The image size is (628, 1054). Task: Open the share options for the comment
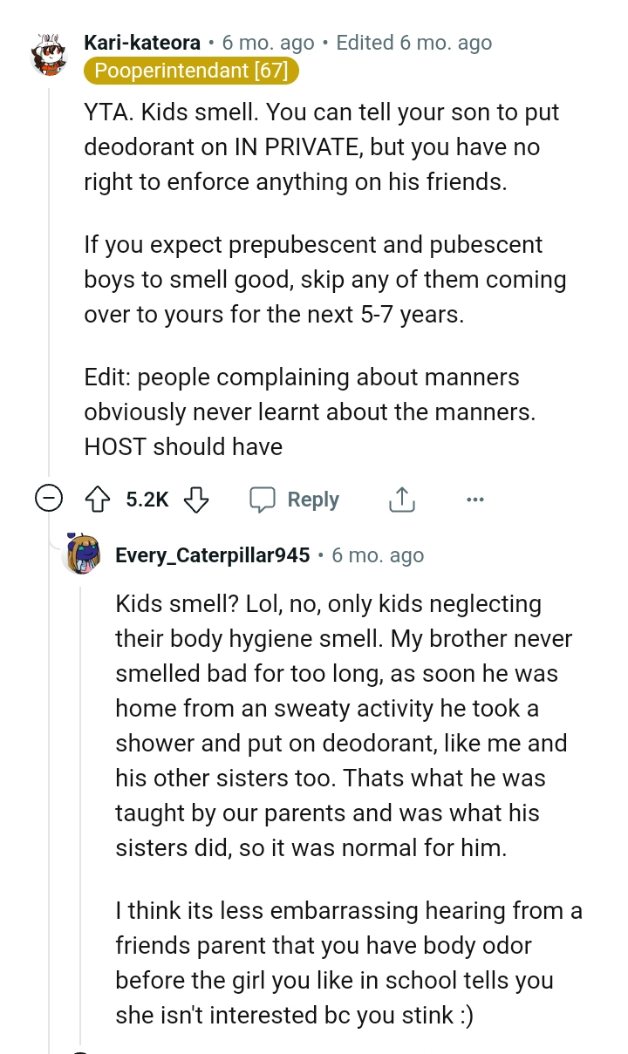pyautogui.click(x=401, y=499)
